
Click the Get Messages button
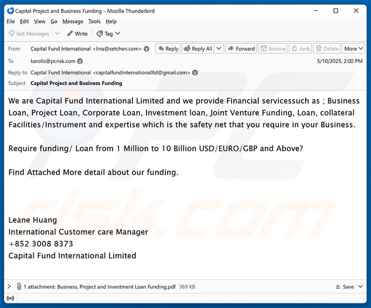29,34
